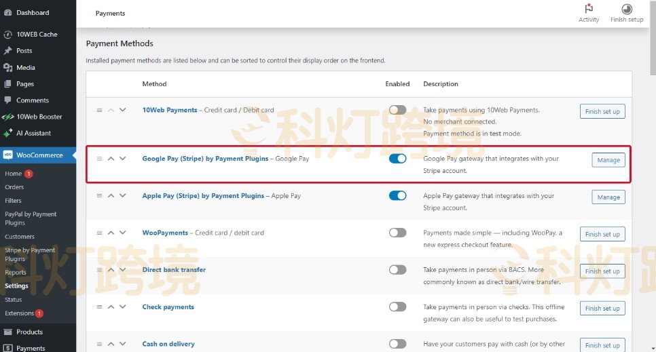Open the Status submenu item

click(14, 300)
